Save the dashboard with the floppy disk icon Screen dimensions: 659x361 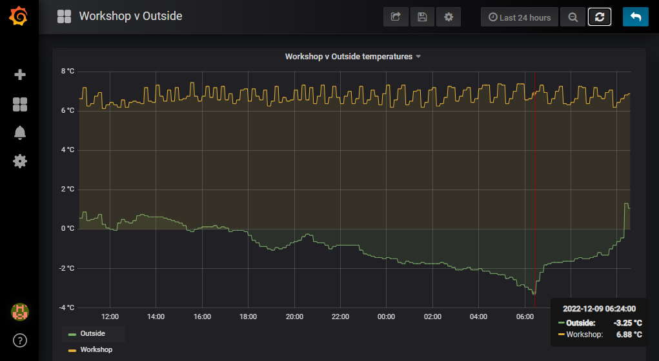pos(422,17)
